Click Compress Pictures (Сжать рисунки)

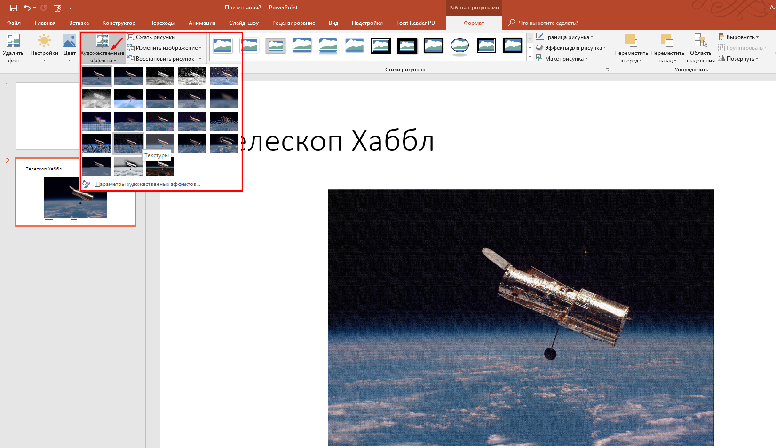point(155,37)
